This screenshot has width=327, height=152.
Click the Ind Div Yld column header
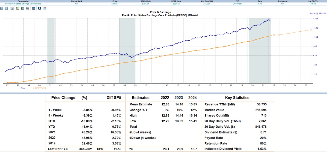(313, 1)
